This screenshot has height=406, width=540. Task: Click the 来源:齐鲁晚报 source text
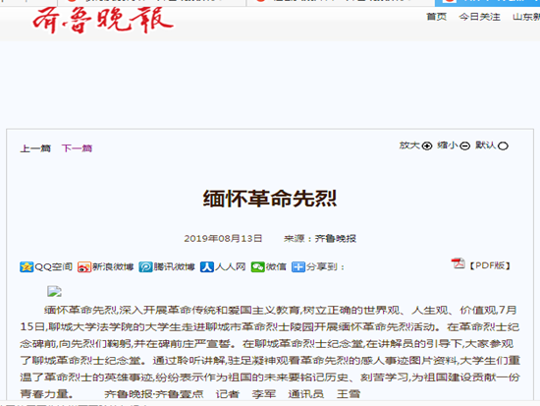[x=320, y=238]
